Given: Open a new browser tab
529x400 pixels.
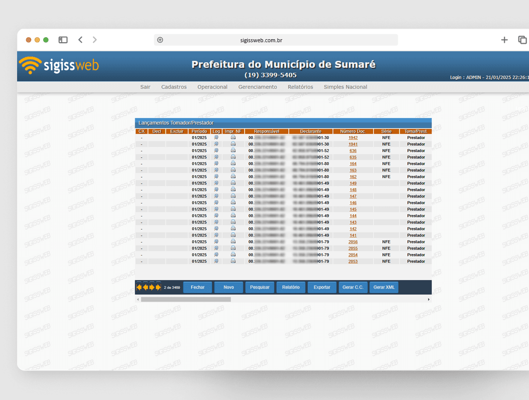Looking at the screenshot, I should 504,40.
